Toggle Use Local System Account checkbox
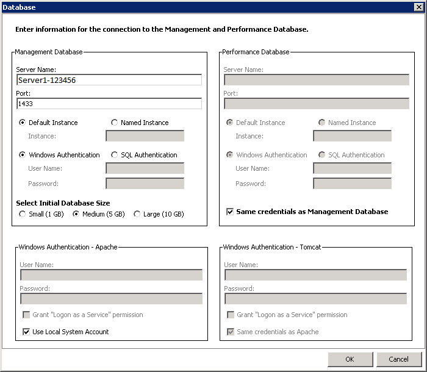This screenshot has width=427, height=372. (x=26, y=332)
